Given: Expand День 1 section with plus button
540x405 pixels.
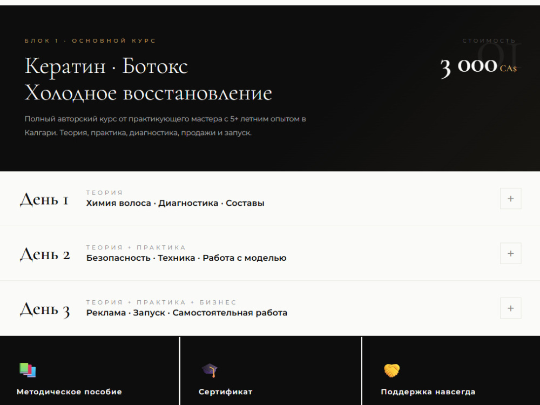Looking at the screenshot, I should click(510, 199).
